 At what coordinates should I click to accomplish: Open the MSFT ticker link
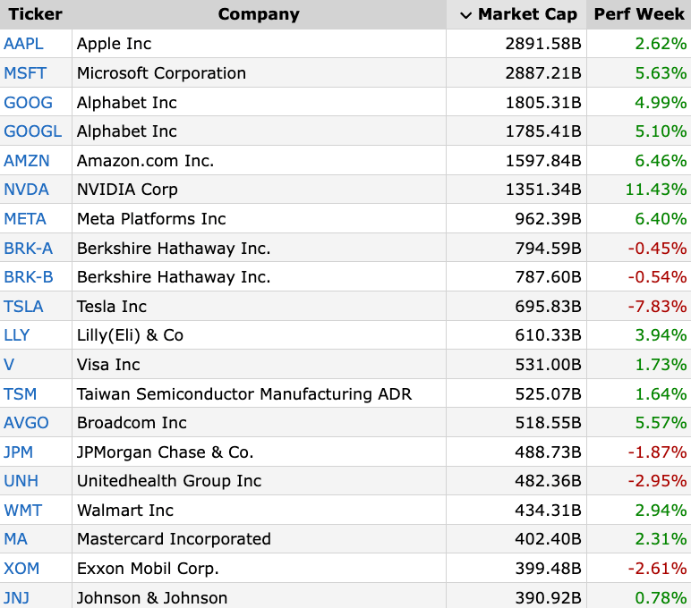[24, 73]
